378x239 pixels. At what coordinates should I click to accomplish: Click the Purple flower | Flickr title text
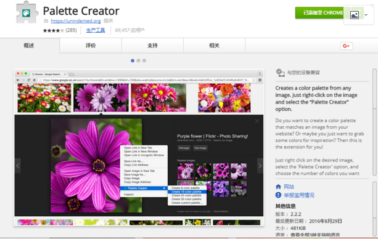[x=212, y=136]
